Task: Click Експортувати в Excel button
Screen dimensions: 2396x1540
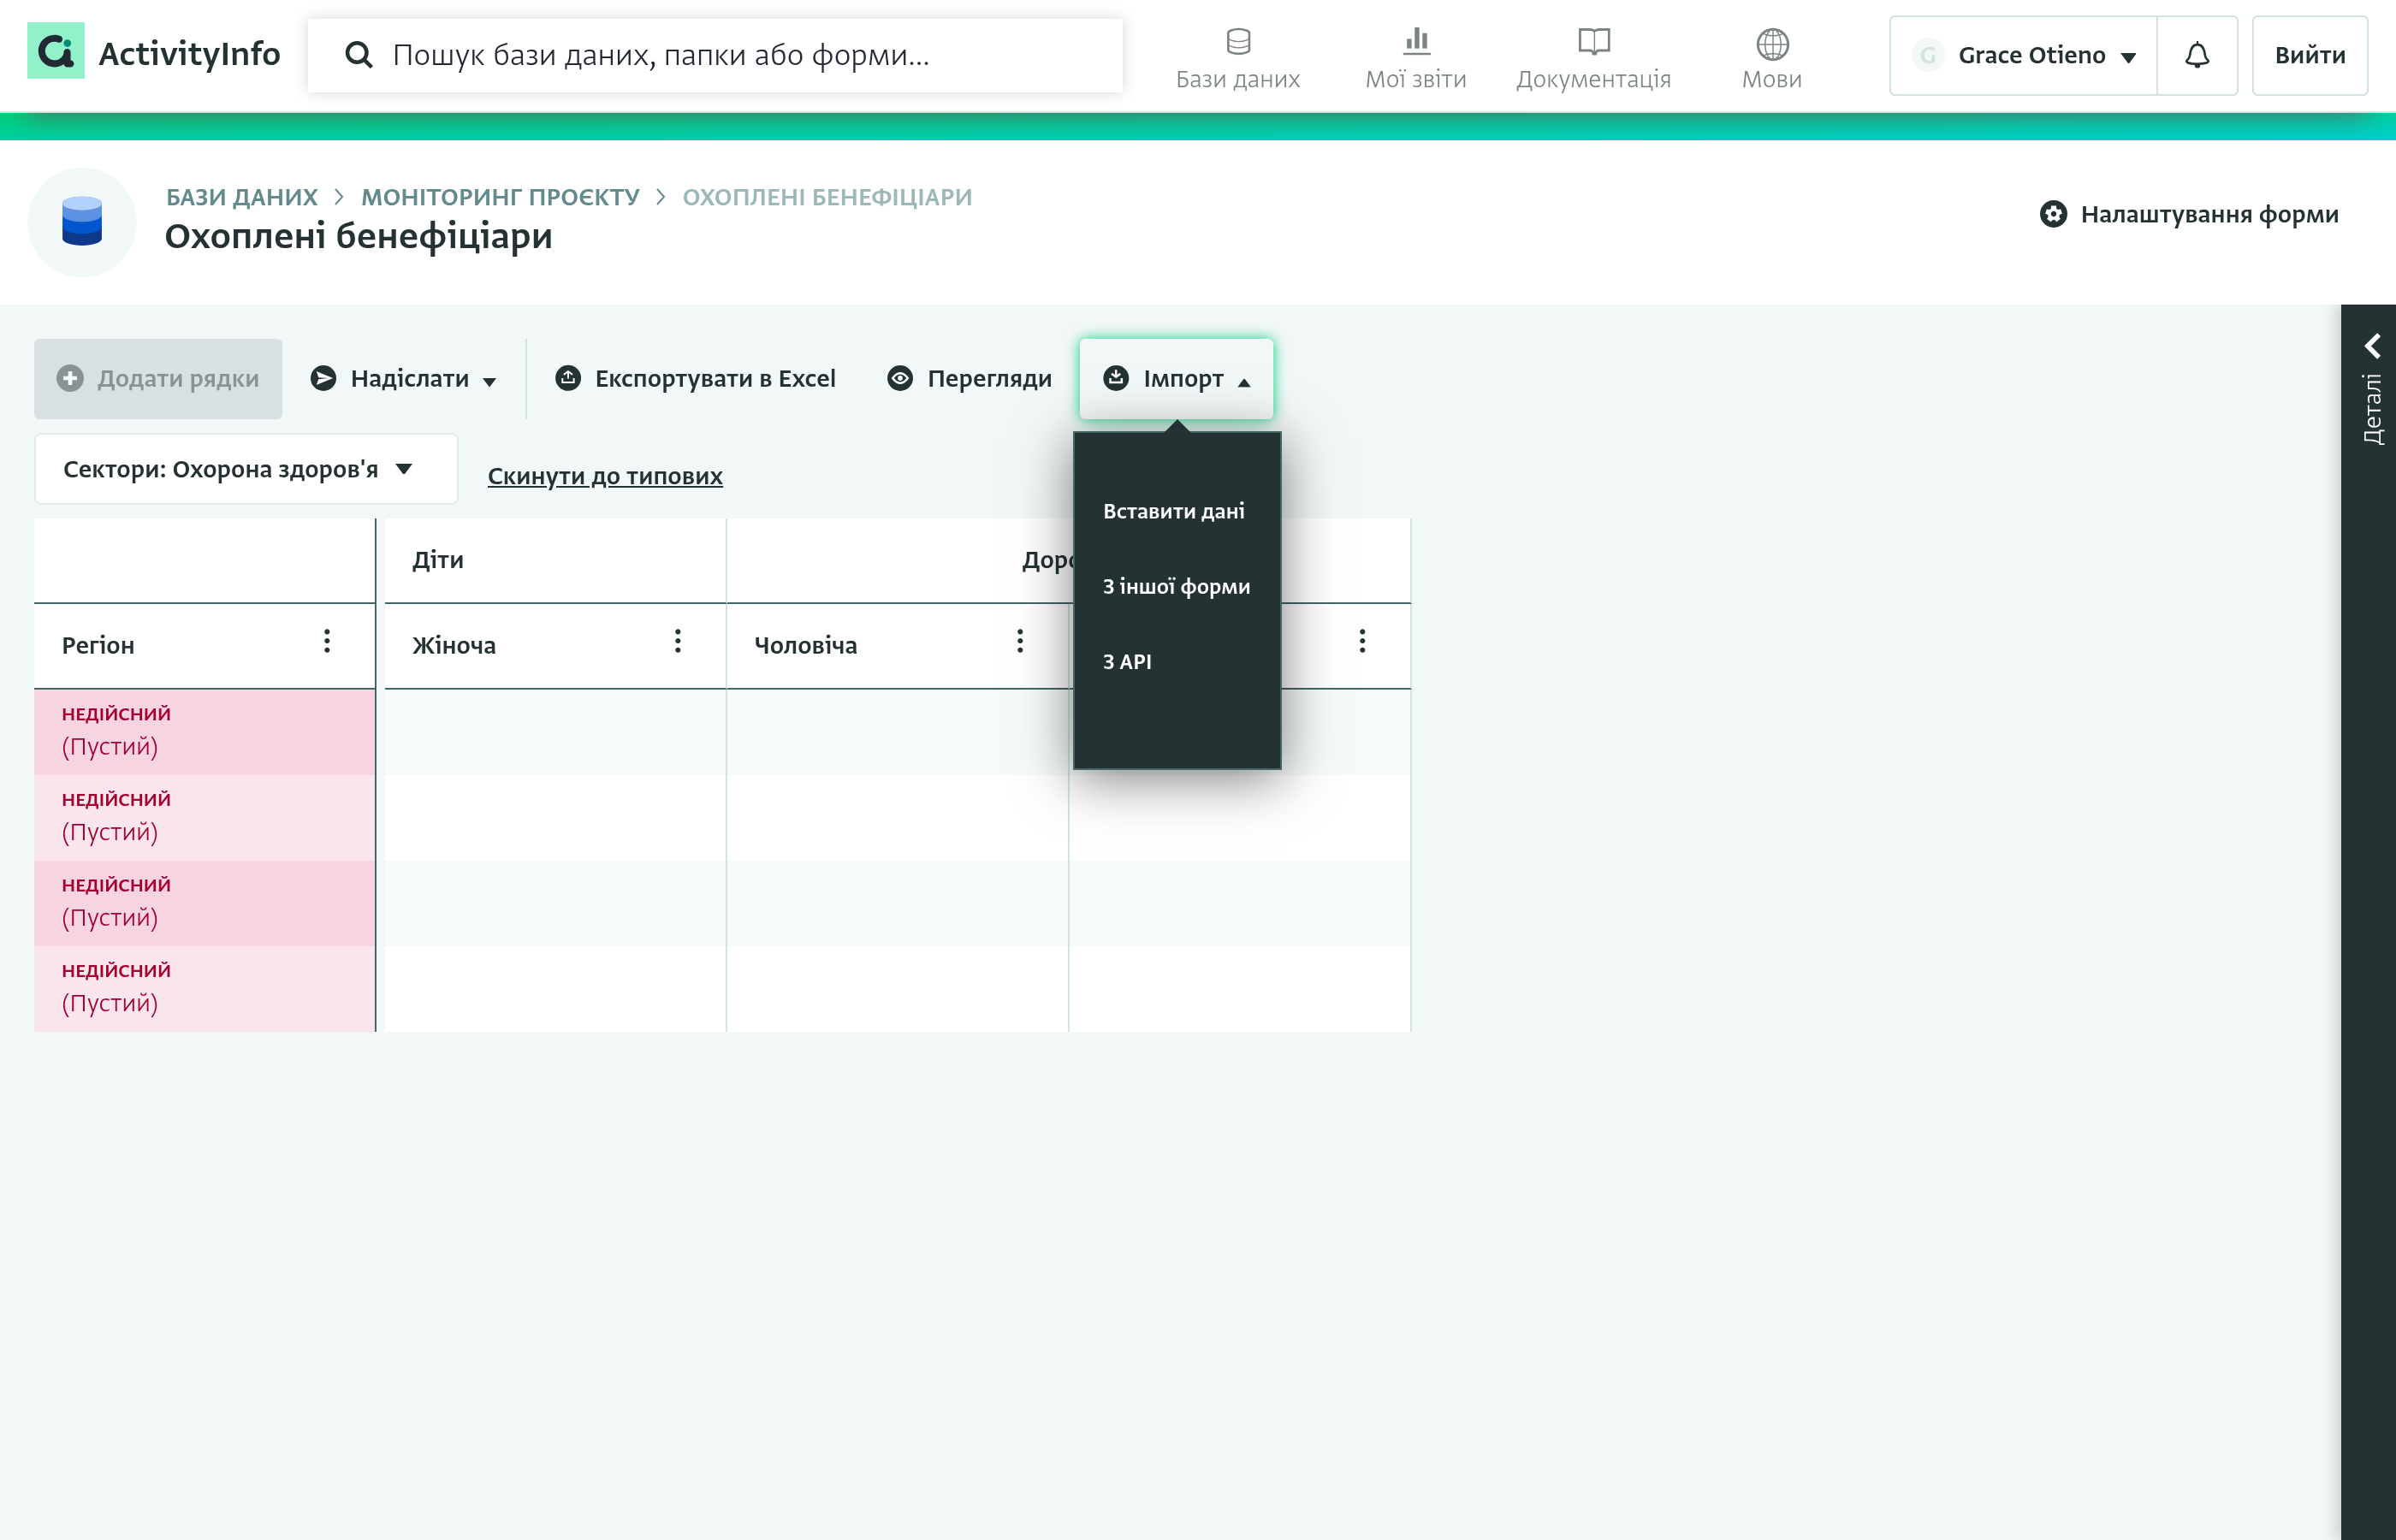Action: click(x=695, y=378)
